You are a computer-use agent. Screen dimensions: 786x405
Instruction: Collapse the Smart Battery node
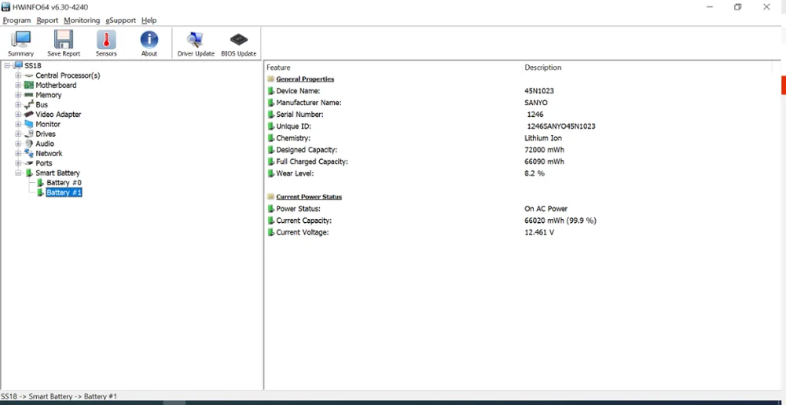click(18, 173)
